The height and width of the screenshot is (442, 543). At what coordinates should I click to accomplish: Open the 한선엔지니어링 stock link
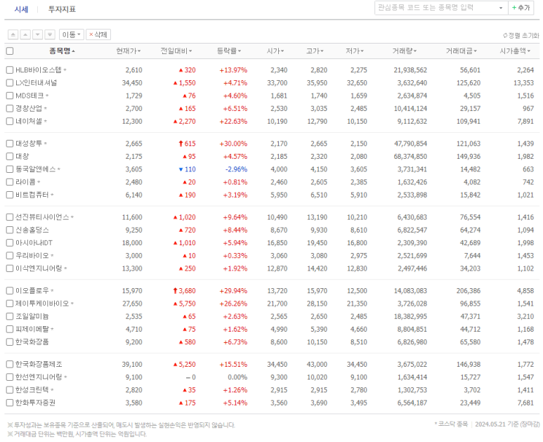pos(39,377)
